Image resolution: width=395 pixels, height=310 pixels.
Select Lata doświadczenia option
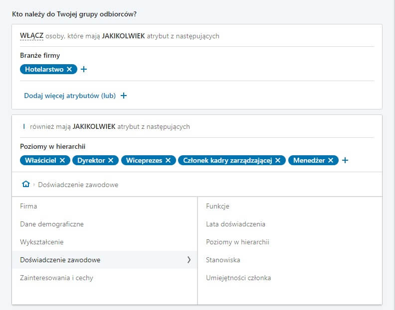[235, 224]
